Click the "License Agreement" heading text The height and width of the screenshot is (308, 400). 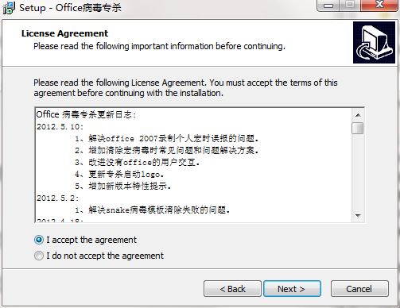pos(64,33)
